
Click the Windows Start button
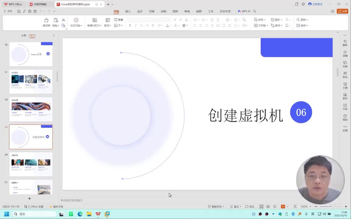tap(6, 214)
